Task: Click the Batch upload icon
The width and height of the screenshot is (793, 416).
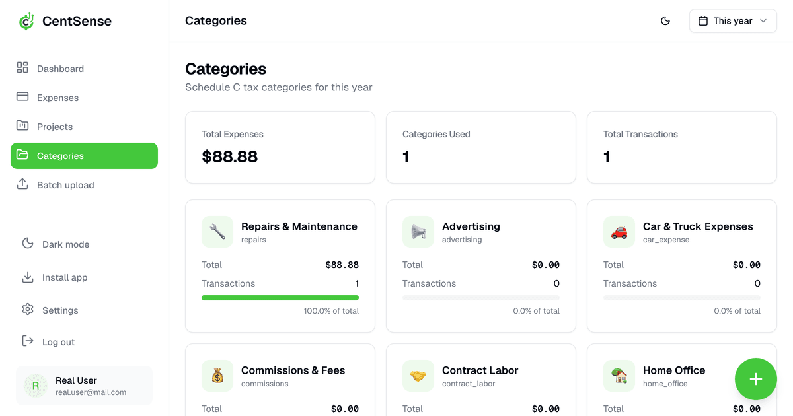Action: click(x=22, y=184)
